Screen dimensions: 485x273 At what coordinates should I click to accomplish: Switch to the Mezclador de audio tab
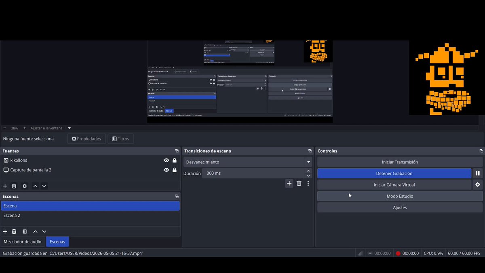(23, 241)
